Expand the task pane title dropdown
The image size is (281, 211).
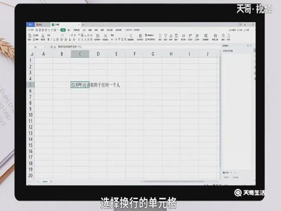[229, 46]
